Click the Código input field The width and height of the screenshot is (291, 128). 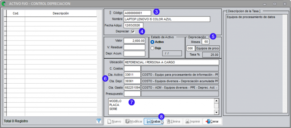tap(137, 13)
